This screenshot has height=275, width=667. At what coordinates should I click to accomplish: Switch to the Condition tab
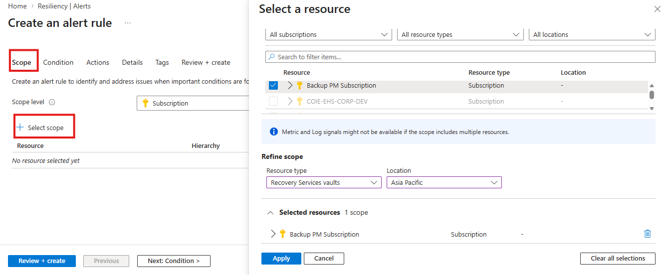coord(58,62)
